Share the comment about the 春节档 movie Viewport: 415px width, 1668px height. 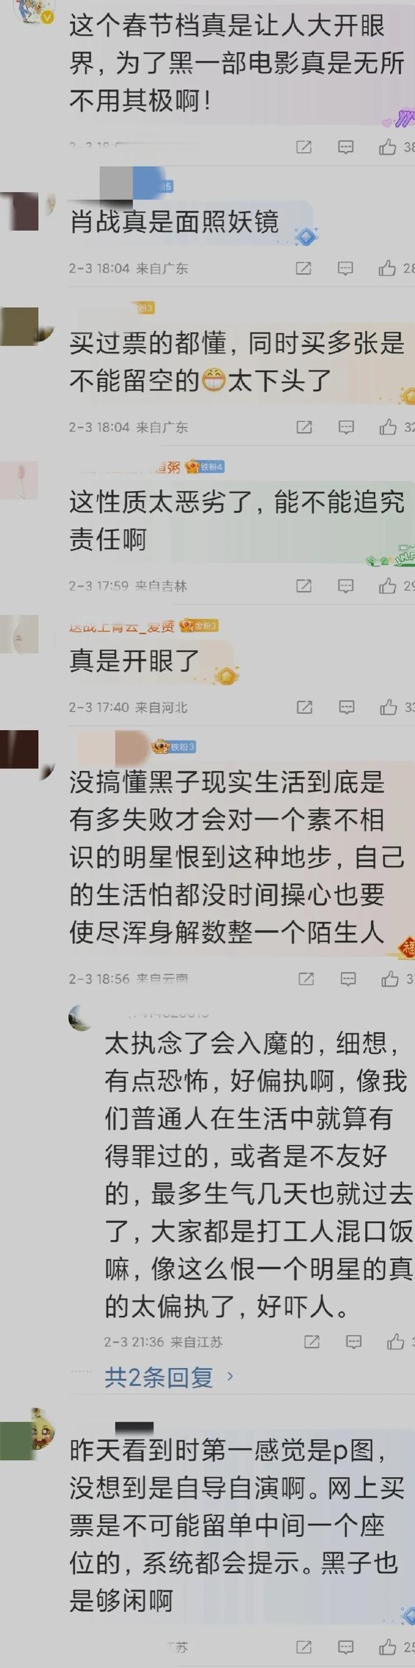tap(303, 147)
